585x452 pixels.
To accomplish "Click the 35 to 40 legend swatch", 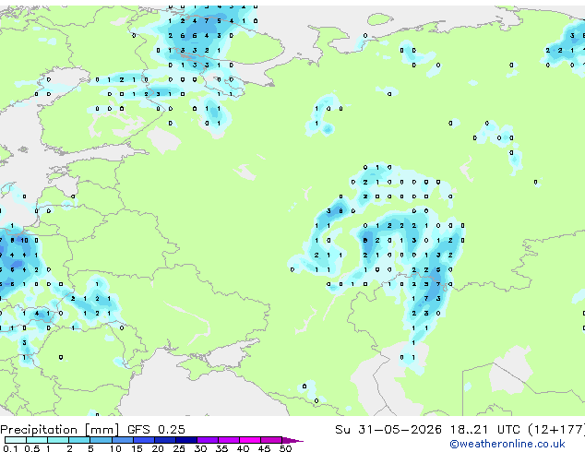I will click(x=229, y=440).
